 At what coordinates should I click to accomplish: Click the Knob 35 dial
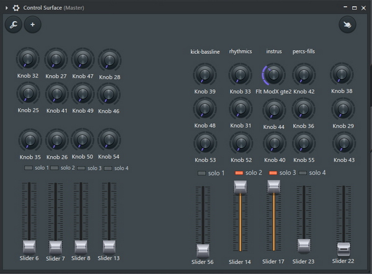[x=30, y=140]
